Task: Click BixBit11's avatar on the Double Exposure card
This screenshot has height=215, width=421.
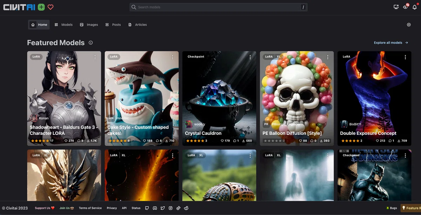Action: (344, 124)
